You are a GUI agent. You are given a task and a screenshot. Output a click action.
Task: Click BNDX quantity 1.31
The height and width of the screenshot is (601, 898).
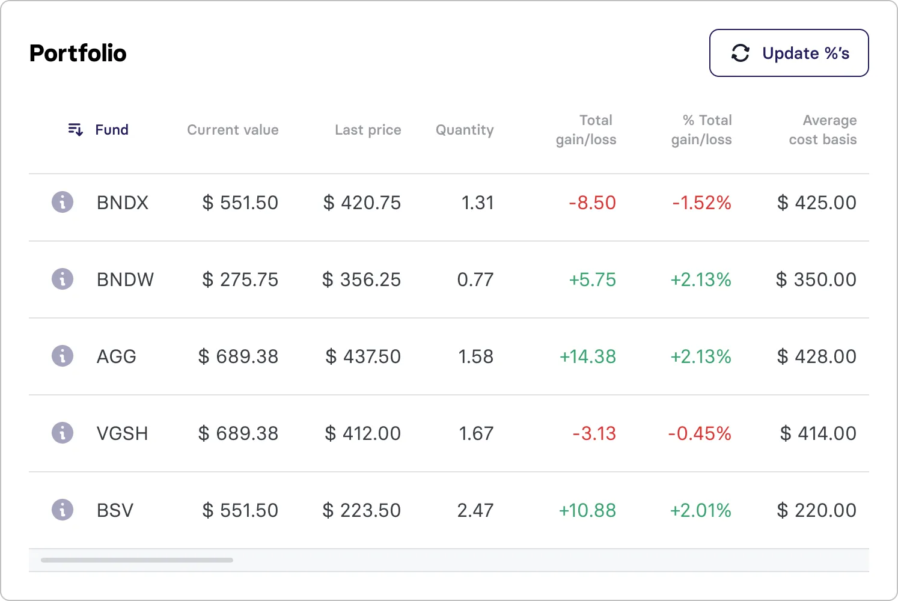point(478,203)
